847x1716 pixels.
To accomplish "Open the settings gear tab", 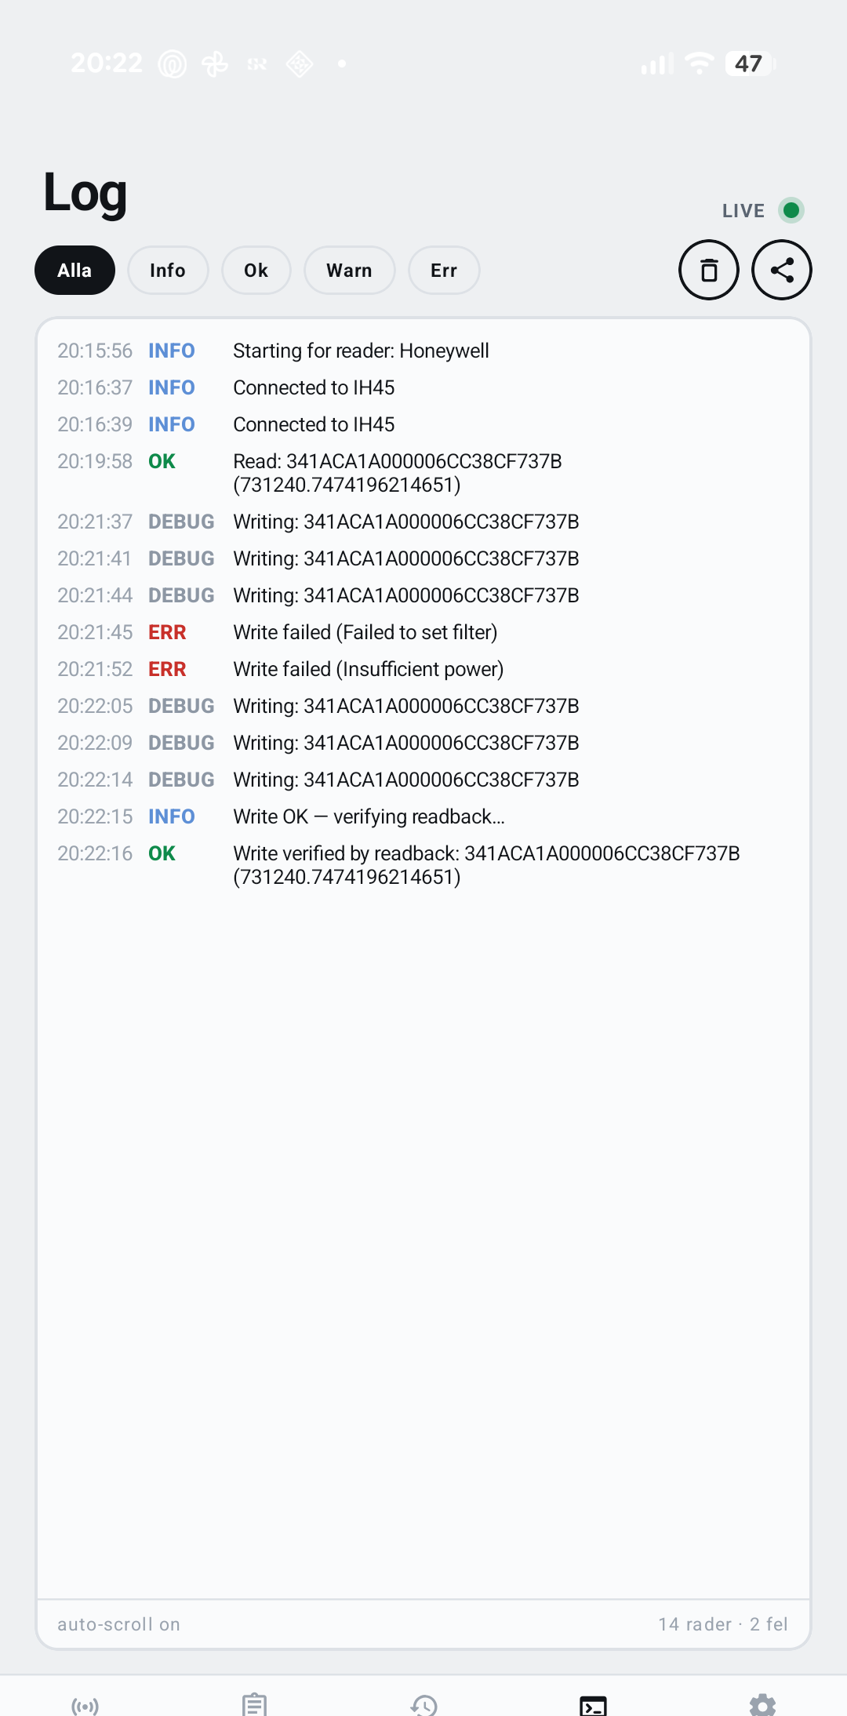I will click(x=762, y=1705).
